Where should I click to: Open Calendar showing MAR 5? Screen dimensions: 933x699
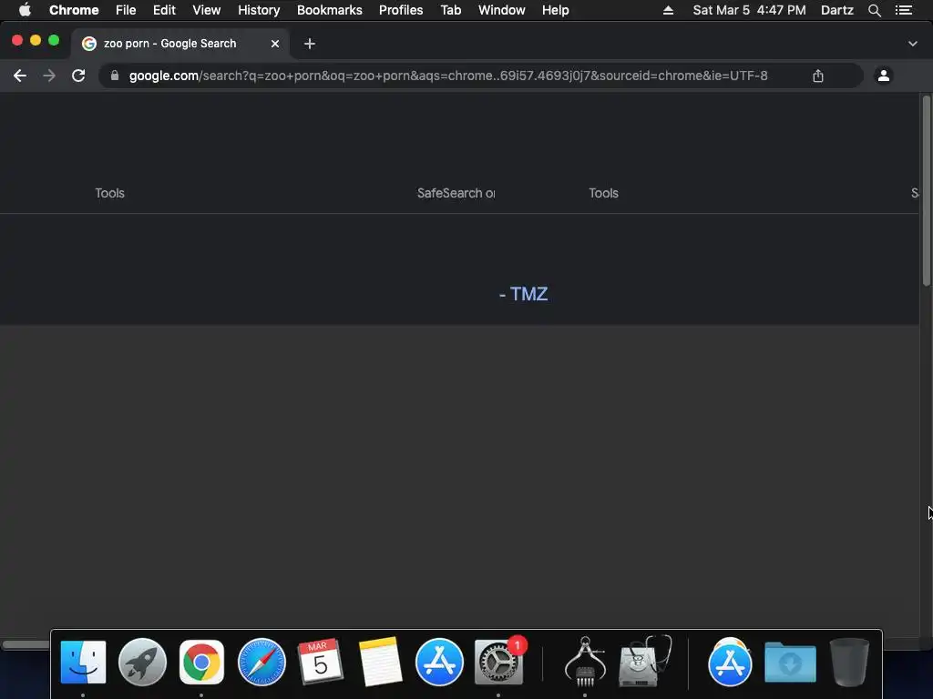click(320, 662)
